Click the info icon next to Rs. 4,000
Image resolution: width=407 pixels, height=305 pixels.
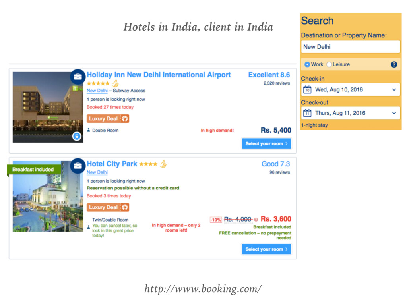(x=256, y=220)
